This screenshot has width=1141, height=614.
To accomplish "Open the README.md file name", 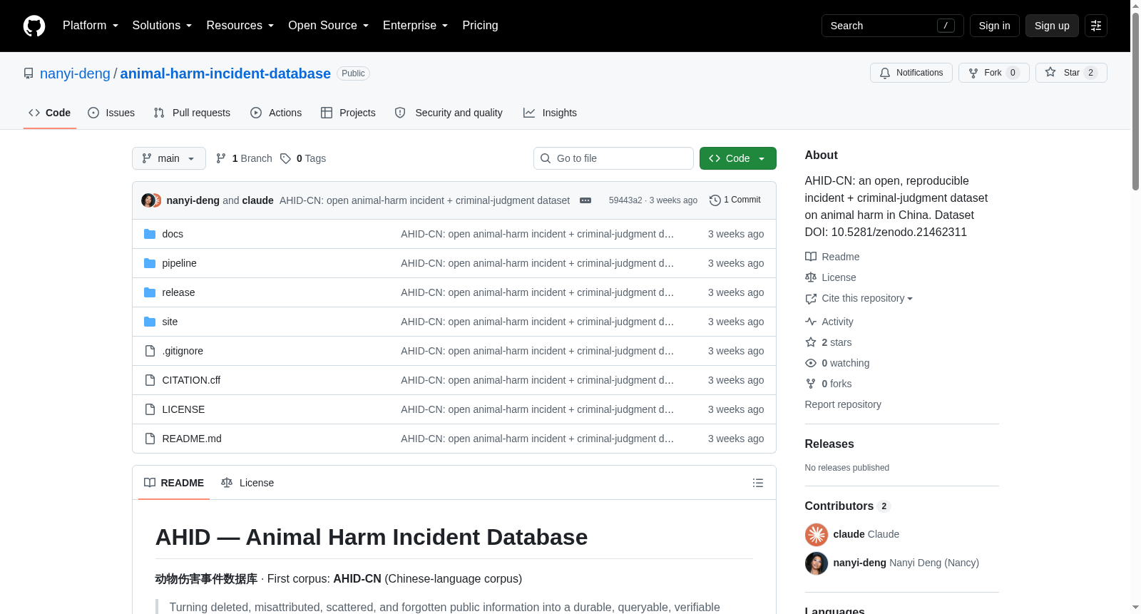I will click(x=192, y=439).
